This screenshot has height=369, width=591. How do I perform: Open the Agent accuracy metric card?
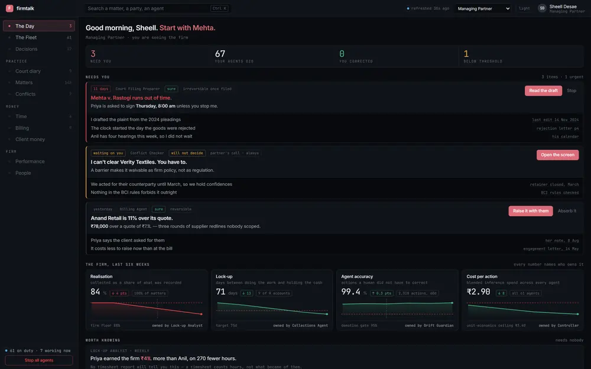coord(397,300)
